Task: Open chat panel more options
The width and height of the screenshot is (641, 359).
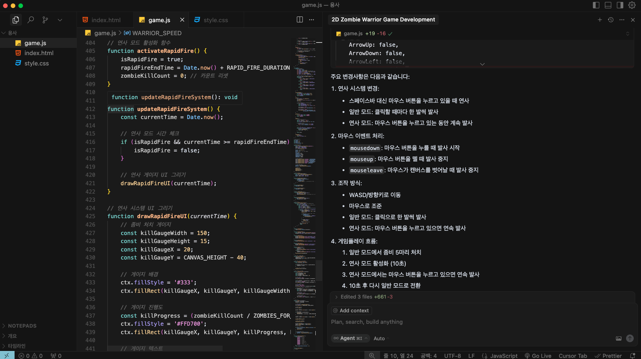Action: (622, 20)
